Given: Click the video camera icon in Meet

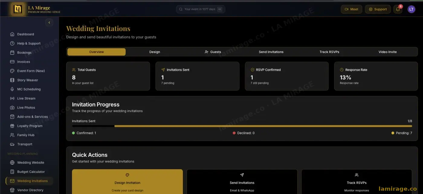Looking at the screenshot, I should click(347, 9).
